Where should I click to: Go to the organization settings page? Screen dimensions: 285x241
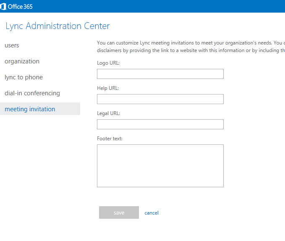pyautogui.click(x=22, y=61)
